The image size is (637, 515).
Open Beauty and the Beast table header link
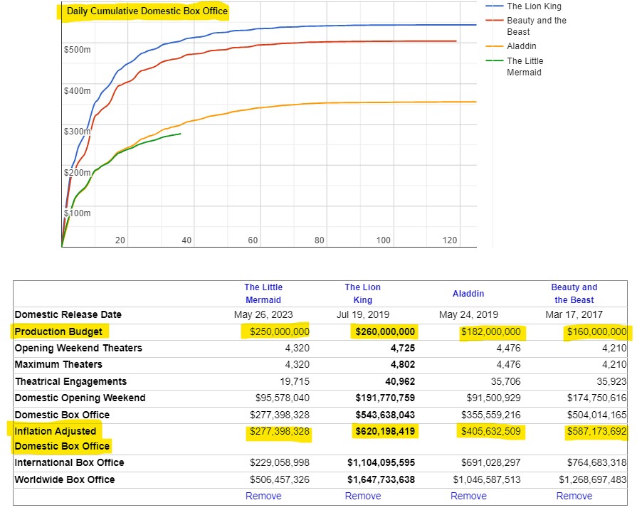point(574,294)
